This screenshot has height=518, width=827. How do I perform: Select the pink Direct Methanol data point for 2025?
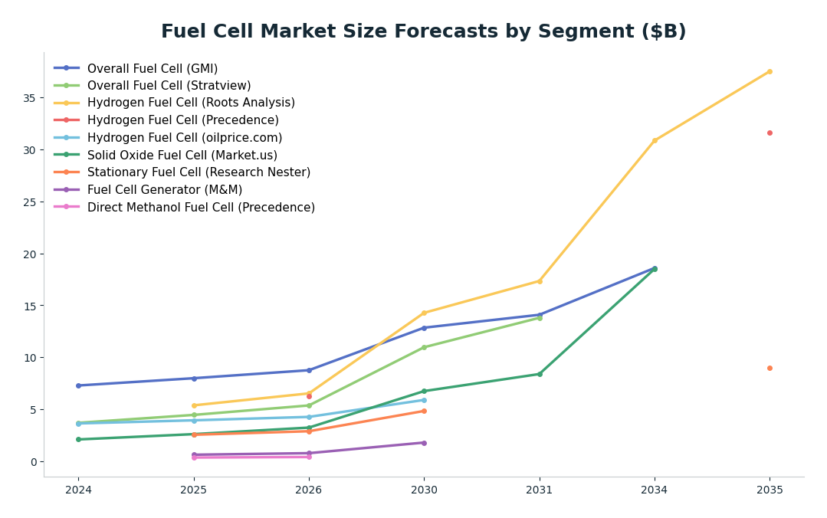tap(194, 458)
